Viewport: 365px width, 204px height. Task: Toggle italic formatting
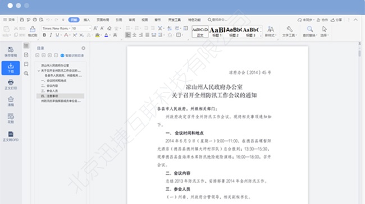(51, 35)
